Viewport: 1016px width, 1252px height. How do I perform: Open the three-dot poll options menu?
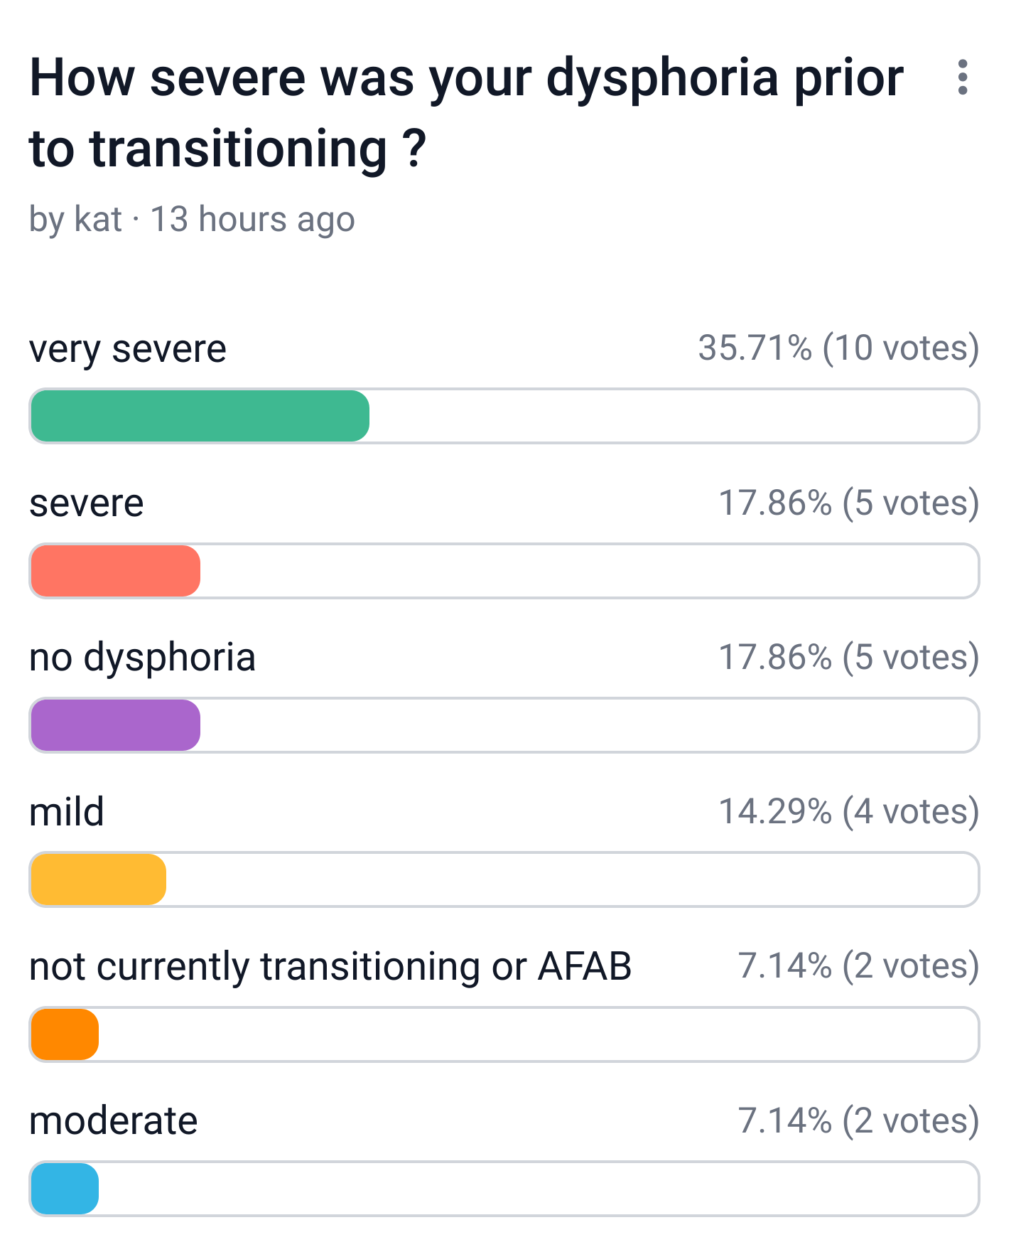963,77
